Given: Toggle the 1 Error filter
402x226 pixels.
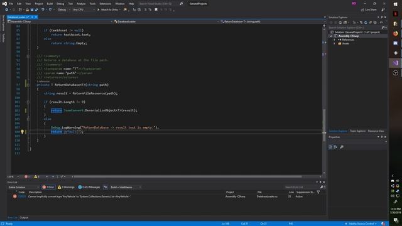Looking at the screenshot, I should tap(48, 187).
